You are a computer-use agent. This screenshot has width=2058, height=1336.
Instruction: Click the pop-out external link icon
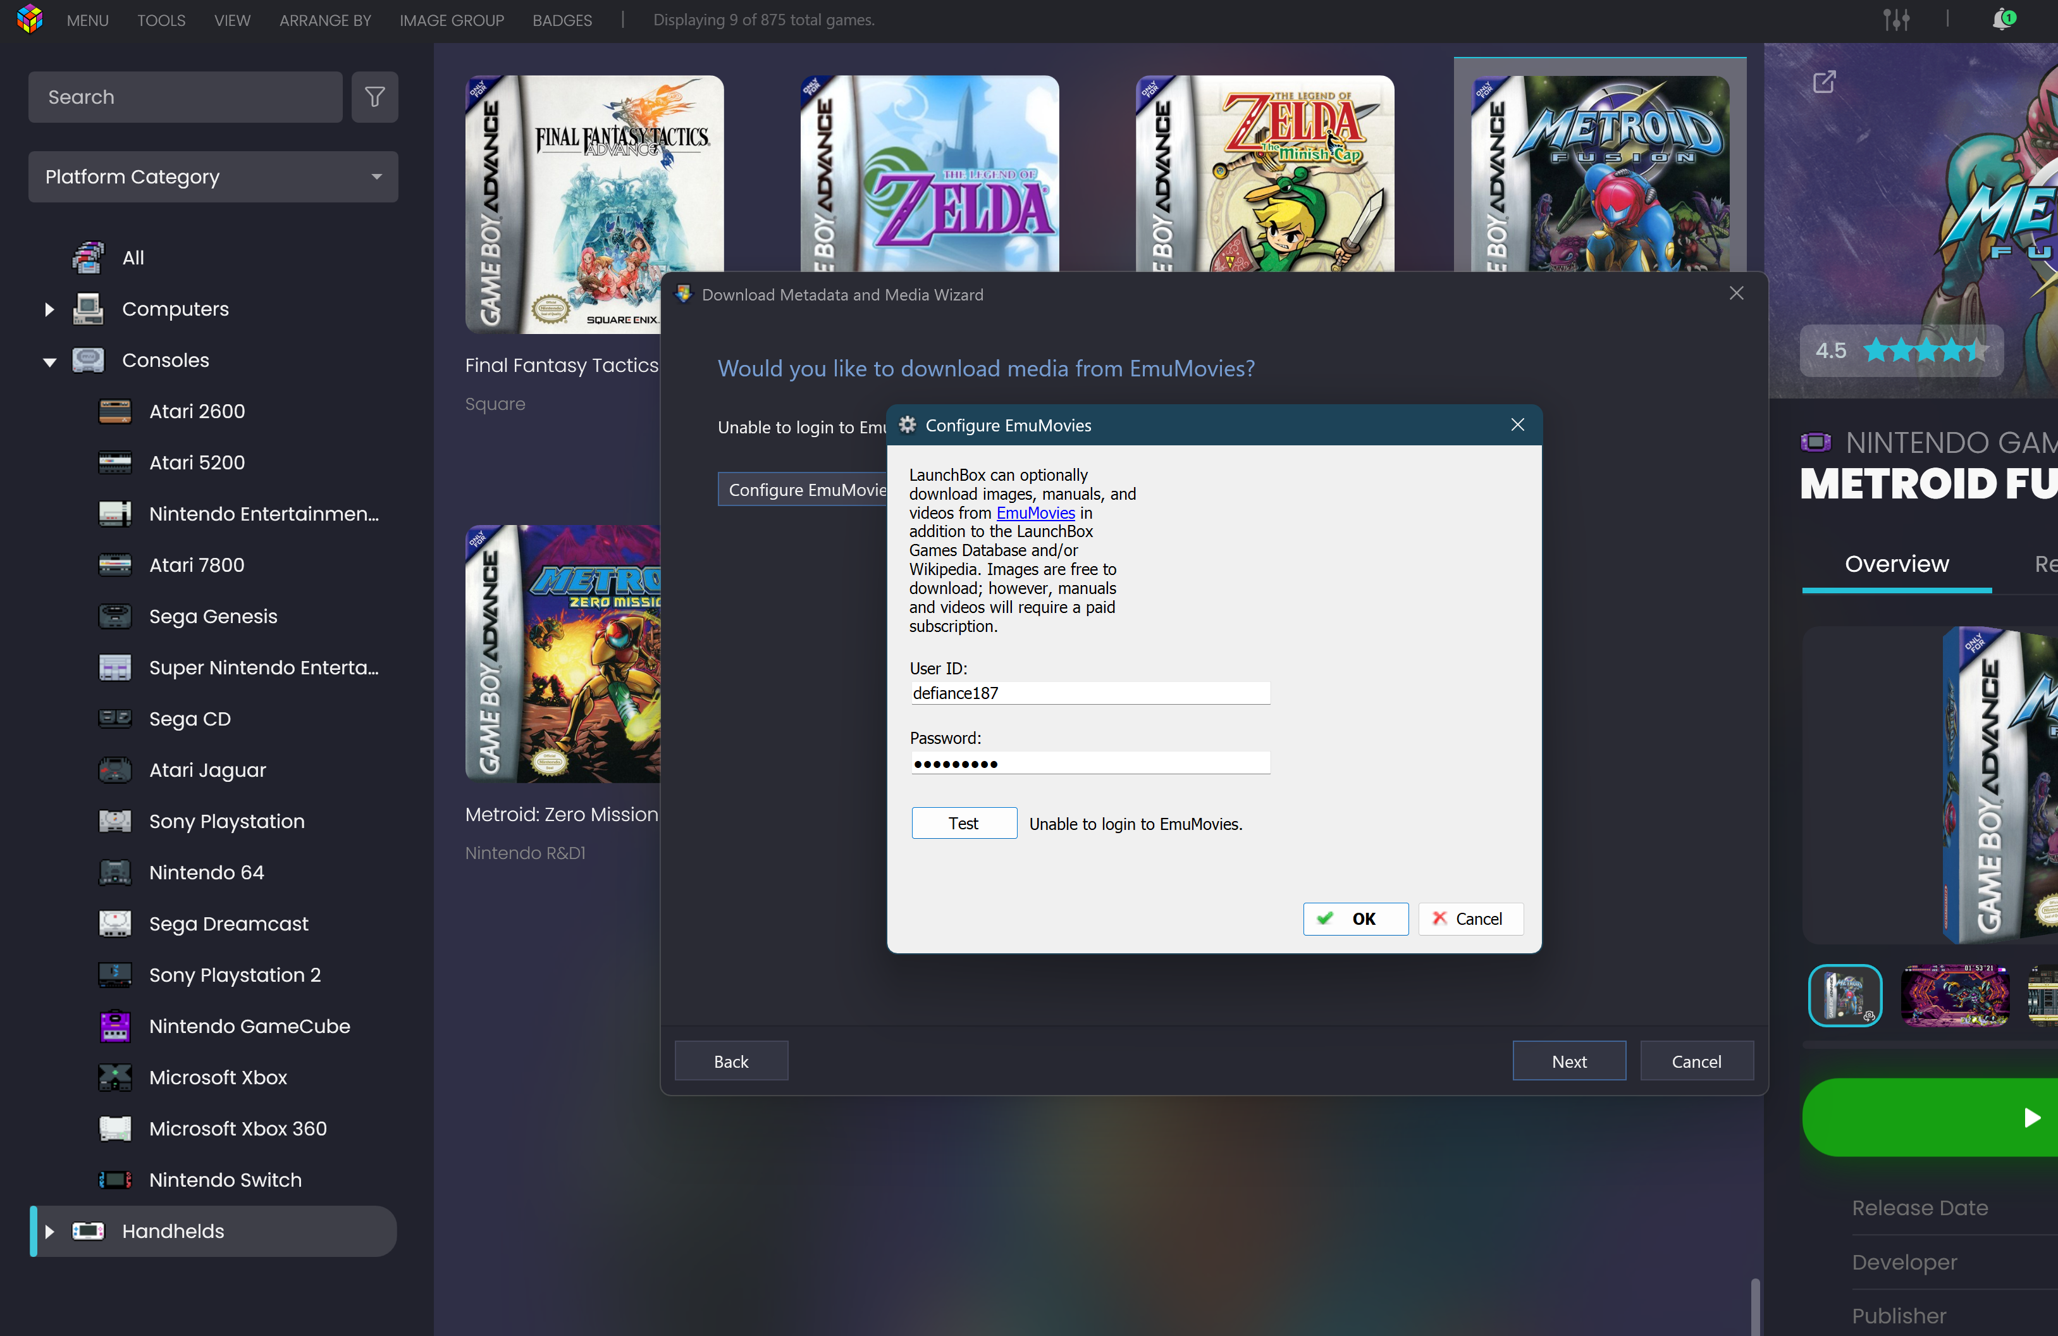tap(1823, 82)
